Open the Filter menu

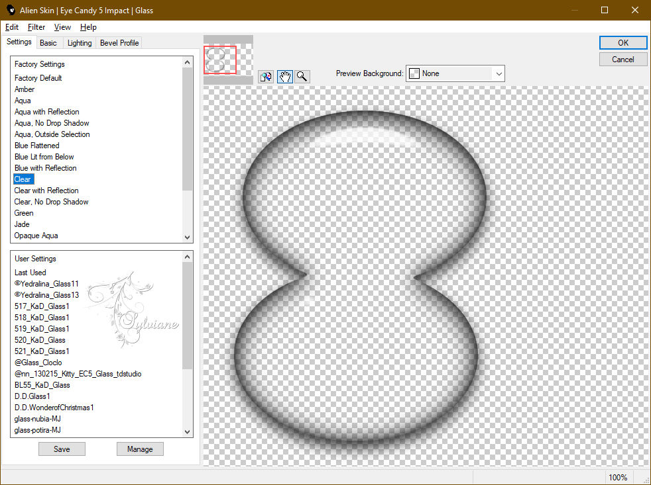tap(36, 27)
